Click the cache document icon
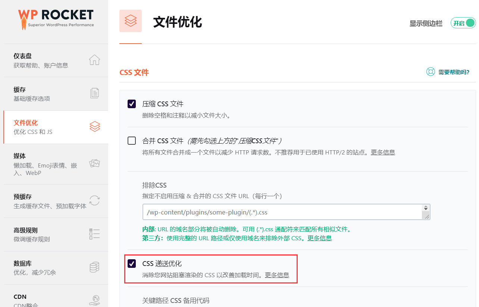The image size is (479, 307). coord(95,93)
